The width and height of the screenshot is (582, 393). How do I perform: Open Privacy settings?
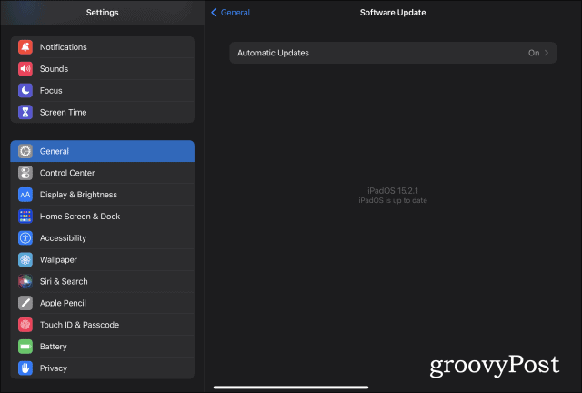coord(103,368)
